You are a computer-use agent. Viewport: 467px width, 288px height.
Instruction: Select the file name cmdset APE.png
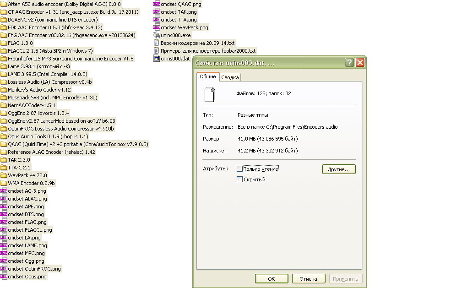click(26, 206)
